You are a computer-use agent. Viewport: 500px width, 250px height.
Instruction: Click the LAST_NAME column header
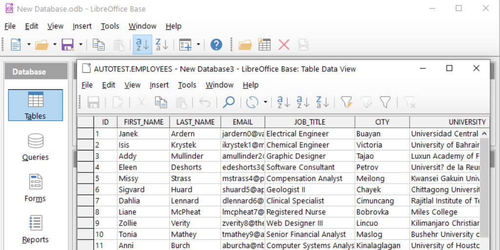pyautogui.click(x=195, y=122)
